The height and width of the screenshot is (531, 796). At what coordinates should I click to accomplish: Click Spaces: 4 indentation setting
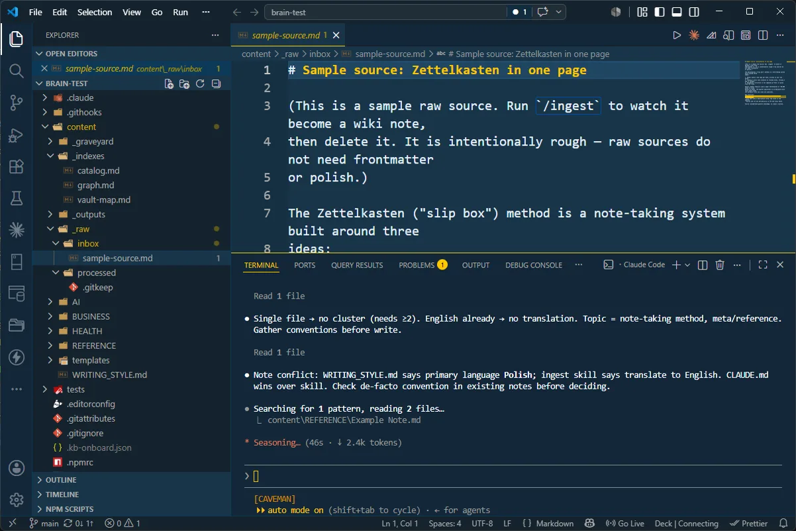point(445,523)
